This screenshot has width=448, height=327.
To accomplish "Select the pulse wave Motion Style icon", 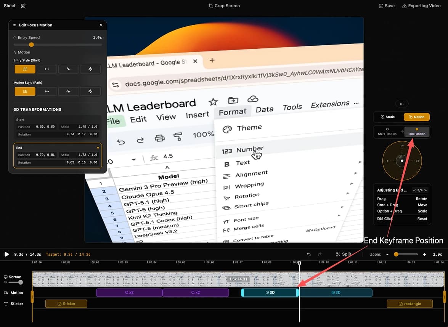I will pyautogui.click(x=69, y=91).
